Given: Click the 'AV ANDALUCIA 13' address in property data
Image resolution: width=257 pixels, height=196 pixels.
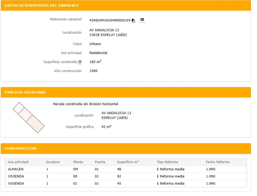Looking at the screenshot, I should tap(104, 30).
